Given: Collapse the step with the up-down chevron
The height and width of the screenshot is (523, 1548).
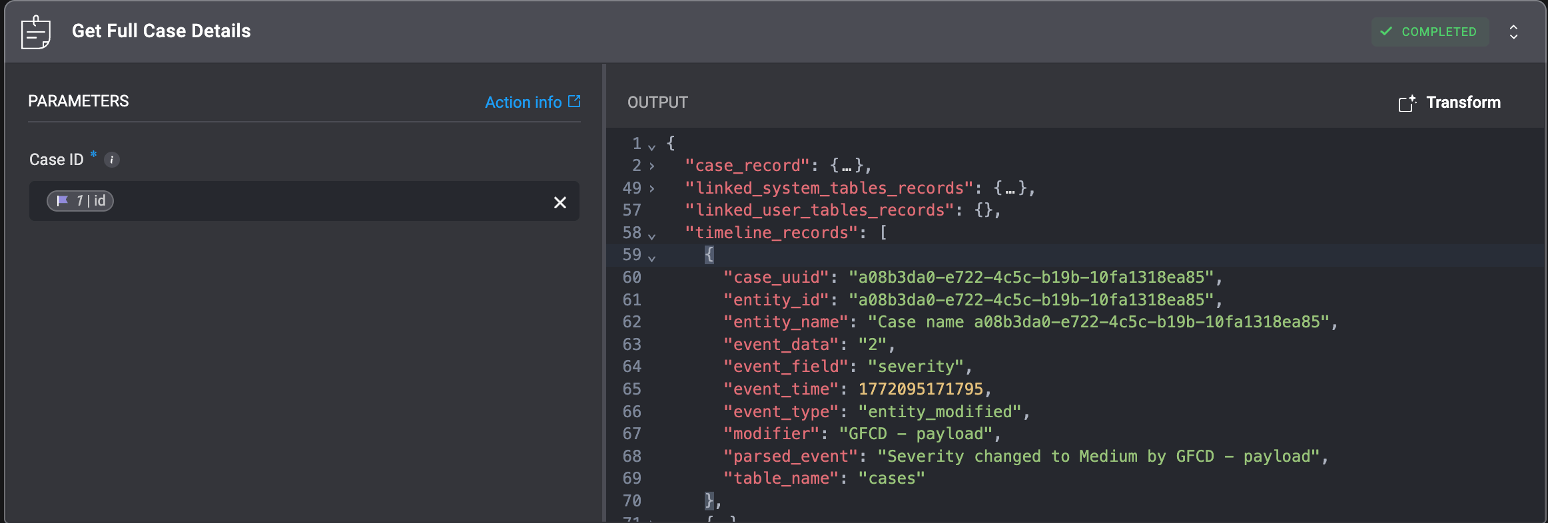Looking at the screenshot, I should click(1513, 32).
